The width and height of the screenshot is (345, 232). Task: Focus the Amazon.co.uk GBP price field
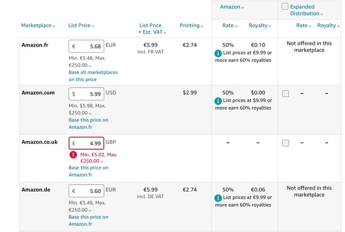(x=86, y=143)
